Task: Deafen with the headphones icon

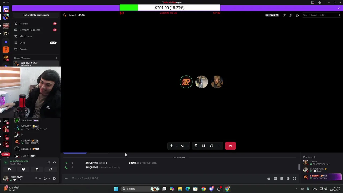Action: 45,179
